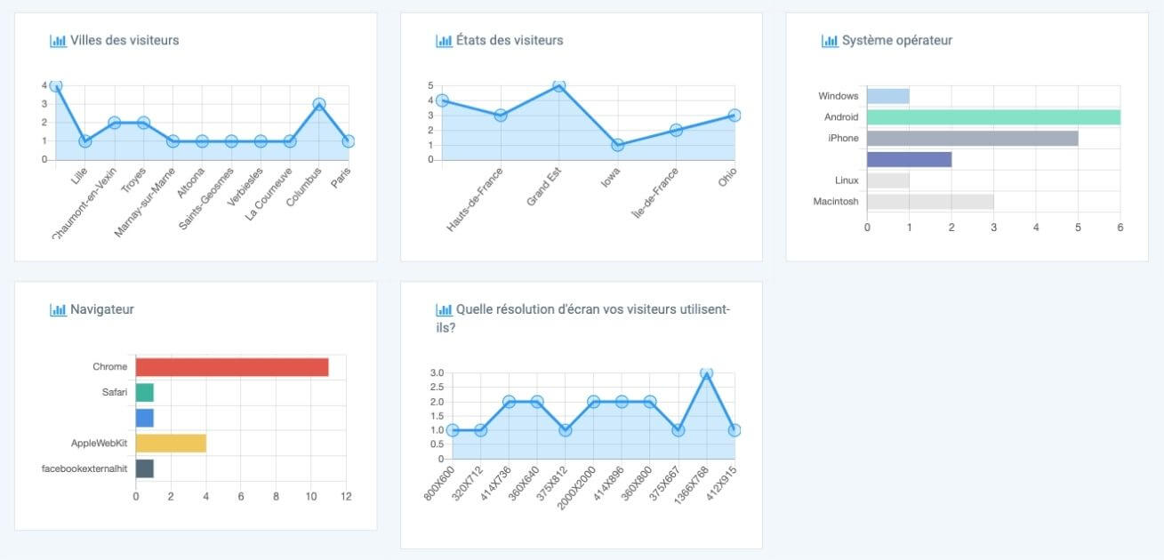Select the iPhone bar in the OS chart
The width and height of the screenshot is (1164, 560).
click(x=973, y=138)
